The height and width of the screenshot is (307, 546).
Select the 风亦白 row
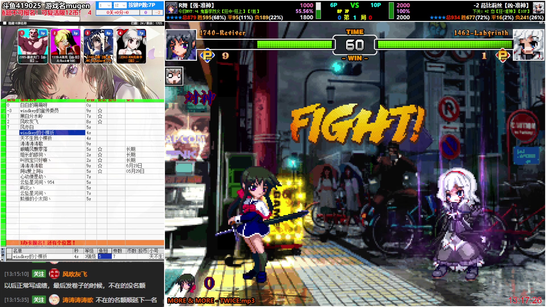[85, 127]
